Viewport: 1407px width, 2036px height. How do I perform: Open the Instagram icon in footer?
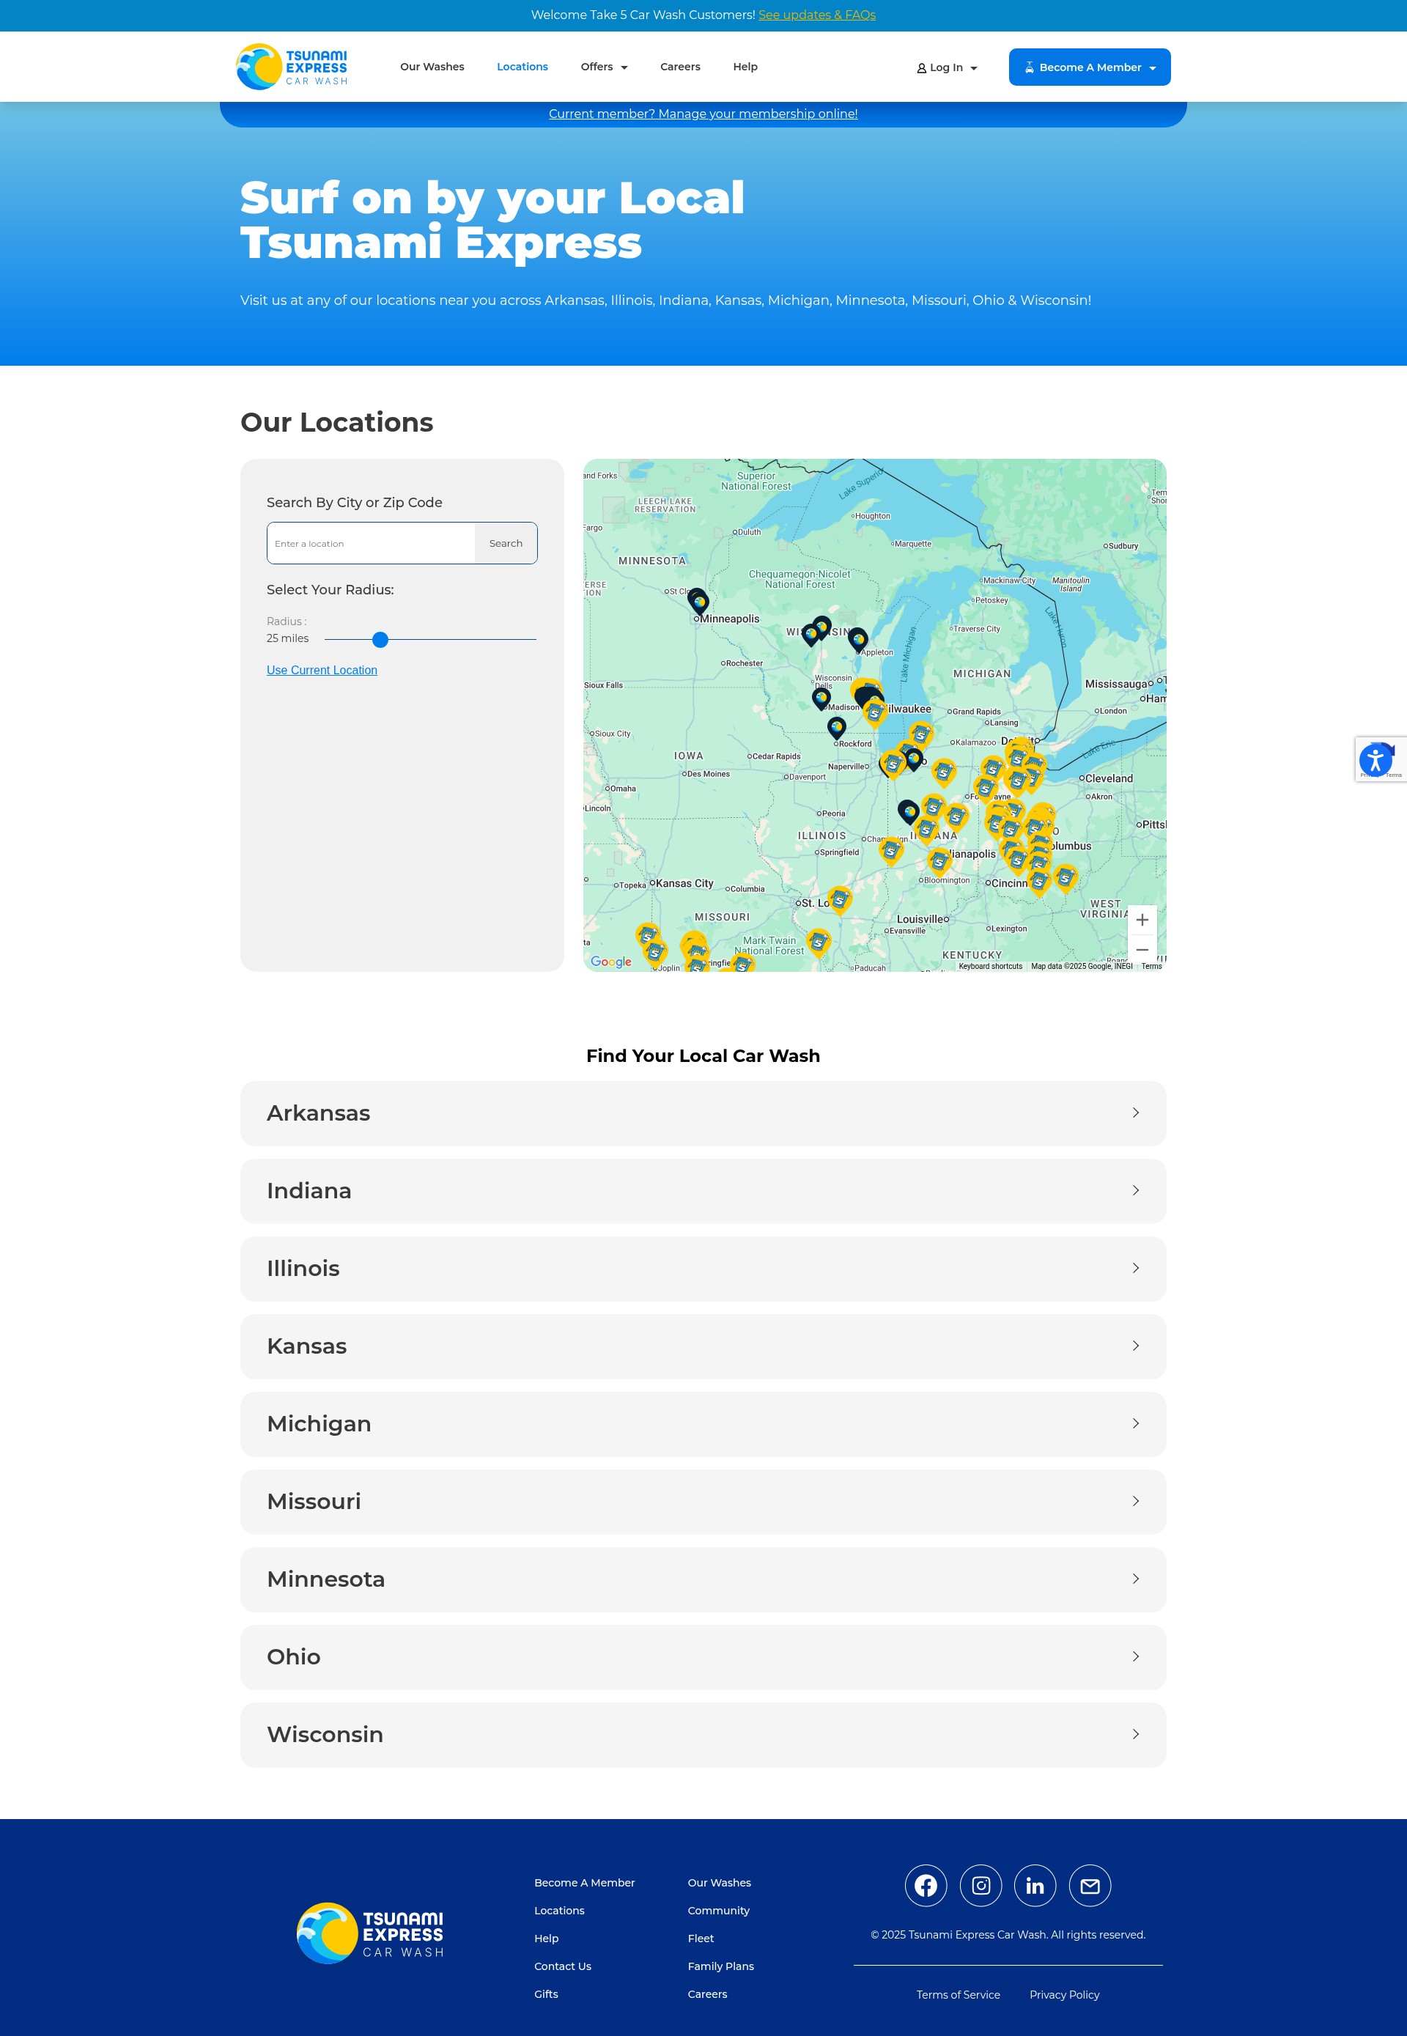981,1885
